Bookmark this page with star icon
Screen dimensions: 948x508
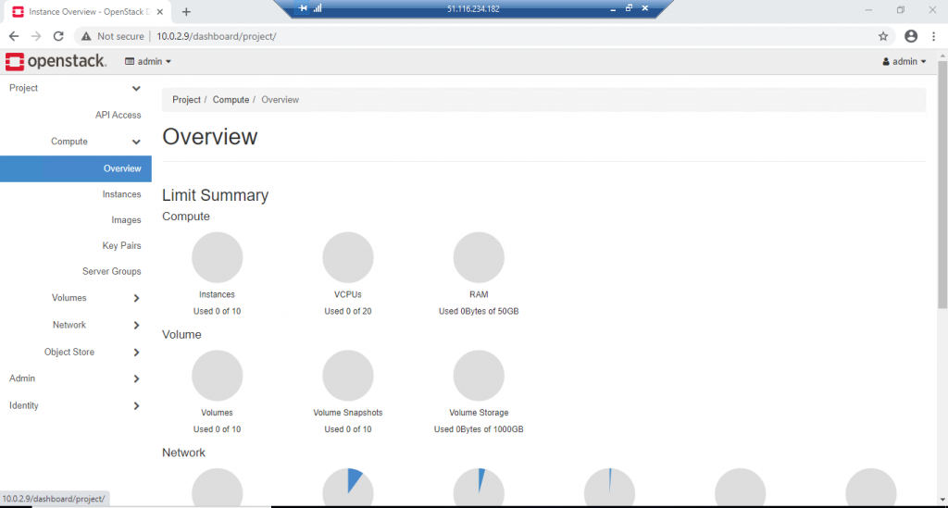tap(883, 36)
